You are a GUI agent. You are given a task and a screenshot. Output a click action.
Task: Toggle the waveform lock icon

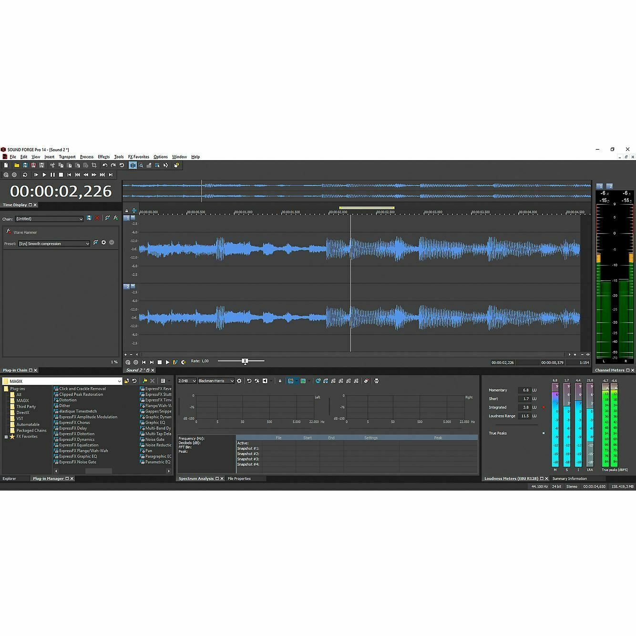click(126, 211)
